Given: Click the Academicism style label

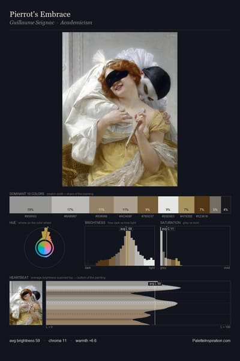Looking at the screenshot, I should 76,23.
